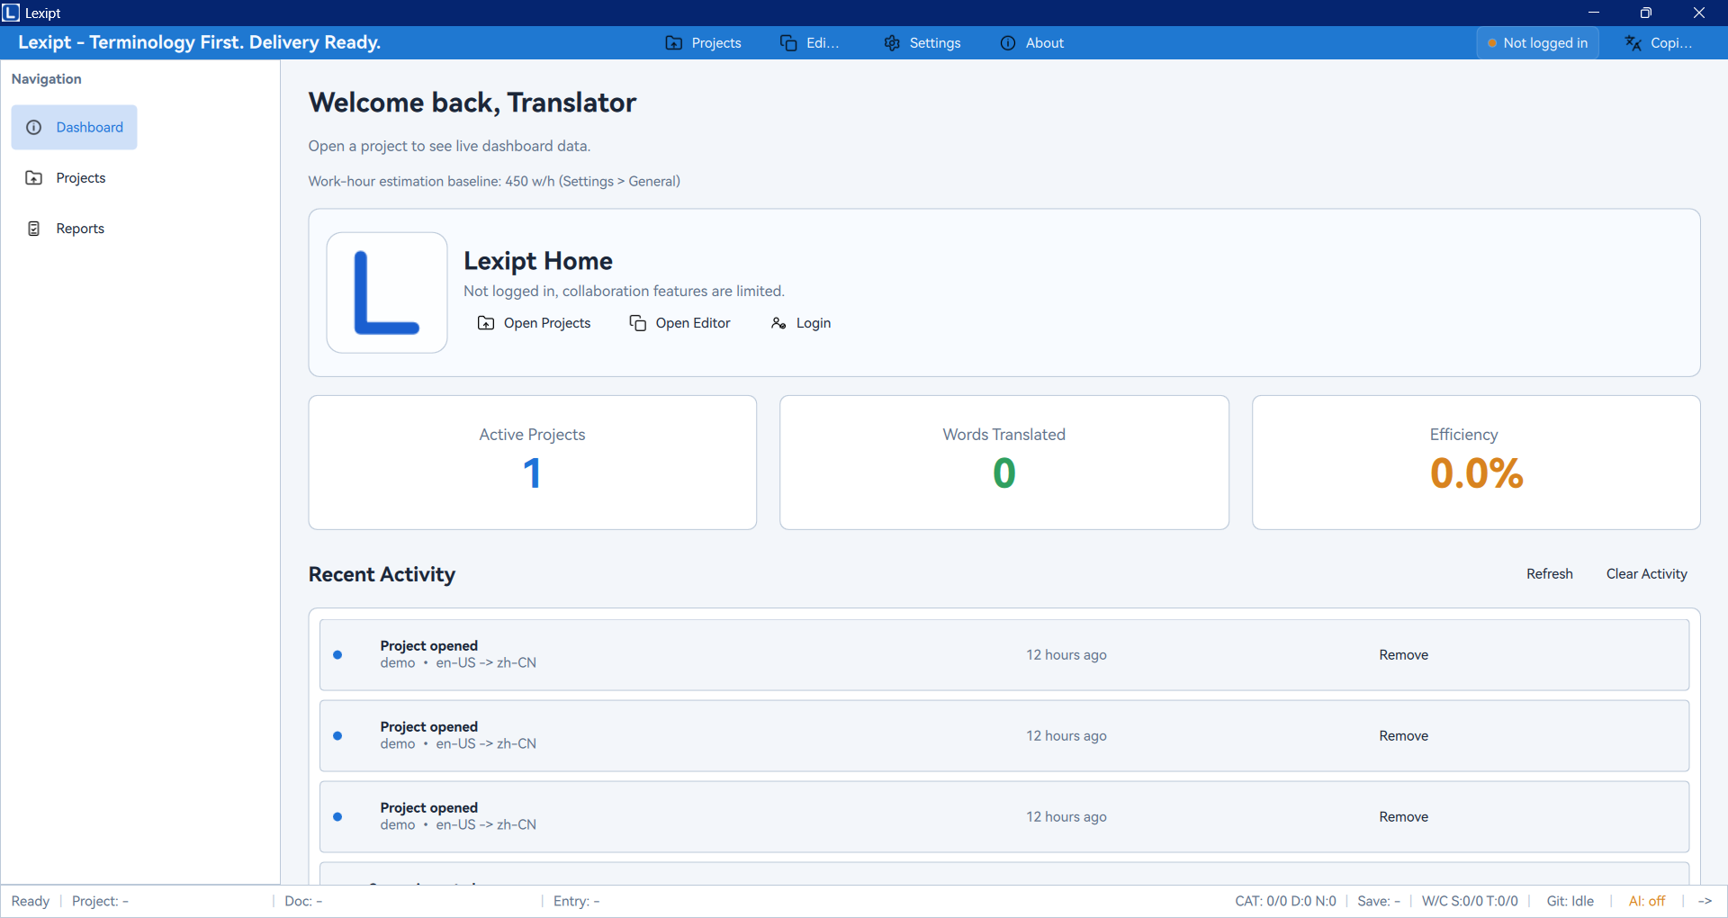Click the arrow at status bar's right end
The image size is (1728, 918).
tap(1705, 901)
